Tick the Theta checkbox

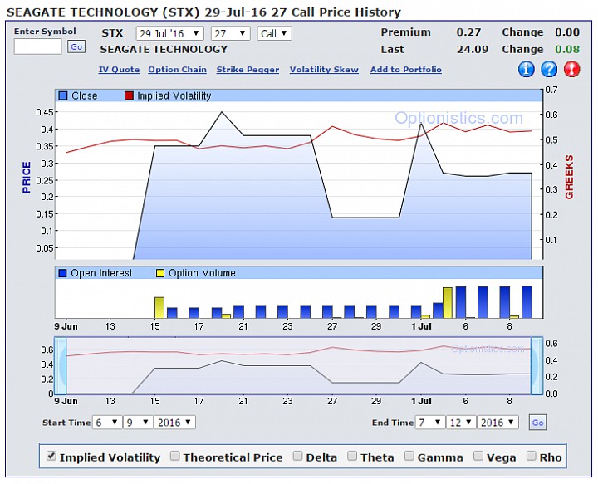point(352,456)
